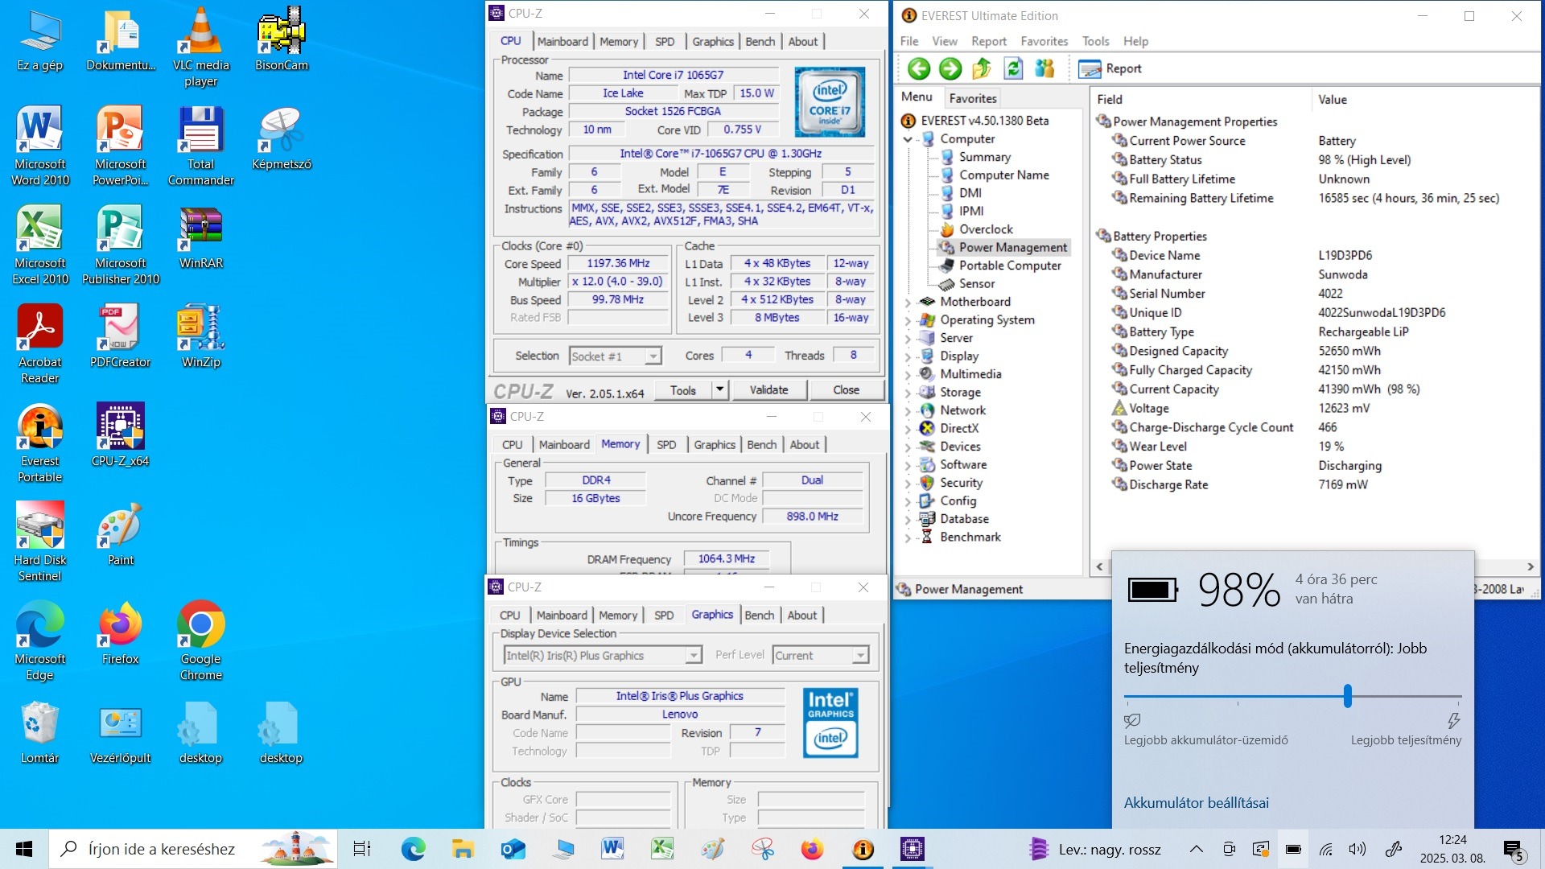This screenshot has width=1545, height=869.
Task: Open the Tools dropdown arrow in CPU-Z
Action: (x=720, y=390)
